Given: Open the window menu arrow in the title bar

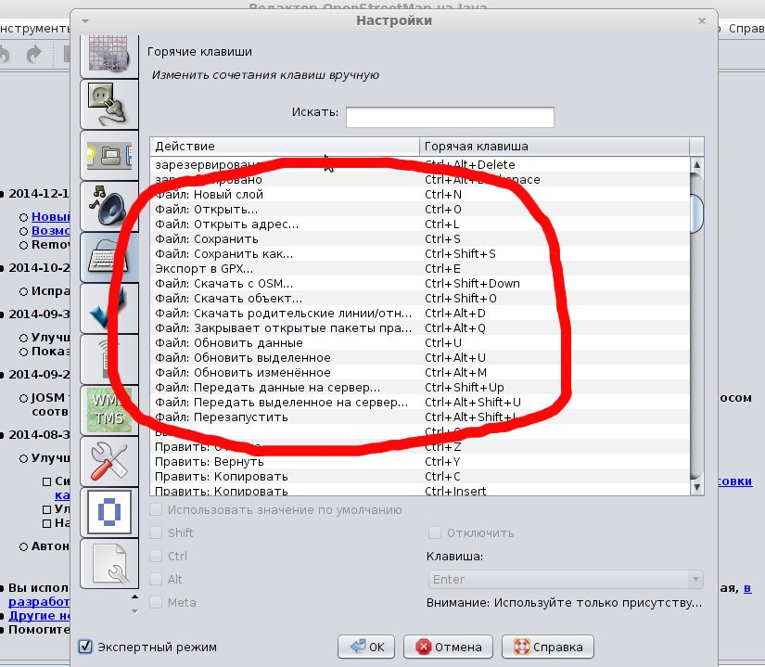Looking at the screenshot, I should click(x=85, y=20).
